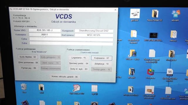Click the Odczyt ze sterownika subtitle
This screenshot has height=105, width=188.
coord(63,22)
